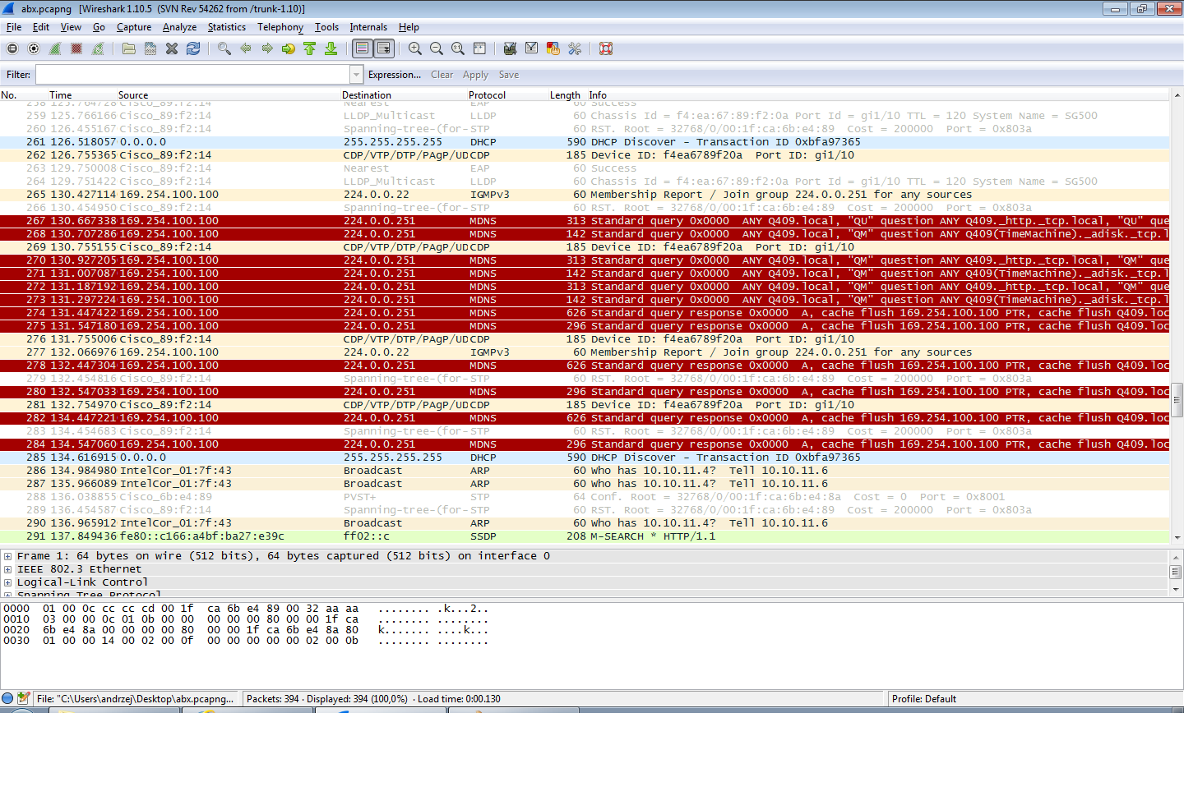Click the packet list scrollbar thumb

[1177, 400]
